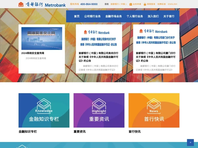
Task: Click the 首都银行（中国）location link
Action: pyautogui.click(x=119, y=4)
